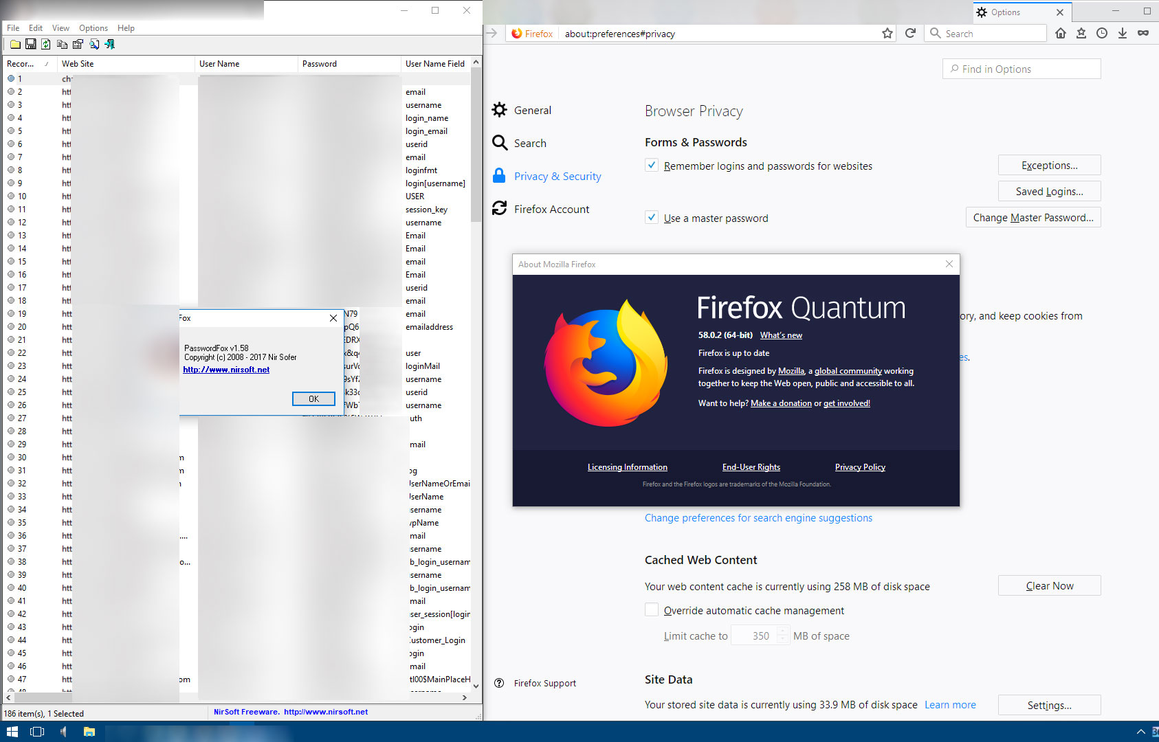1159x742 pixels.
Task: Click the PasswordFox list scroll down arrow
Action: click(476, 686)
